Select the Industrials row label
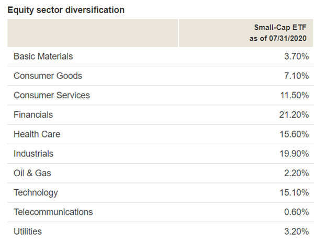Viewport: 314px width, 242px height. [33, 154]
